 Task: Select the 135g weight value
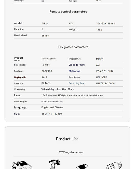click(99, 30)
